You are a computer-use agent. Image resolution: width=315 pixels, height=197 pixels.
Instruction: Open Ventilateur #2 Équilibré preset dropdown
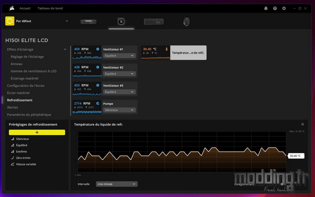point(119,74)
